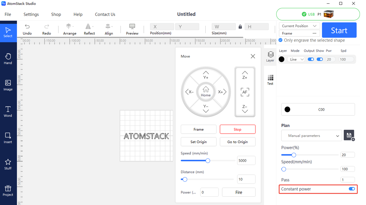This screenshot has width=366, height=205.
Task: Click the AtomStack Studio app logo
Action: pyautogui.click(x=3, y=3)
